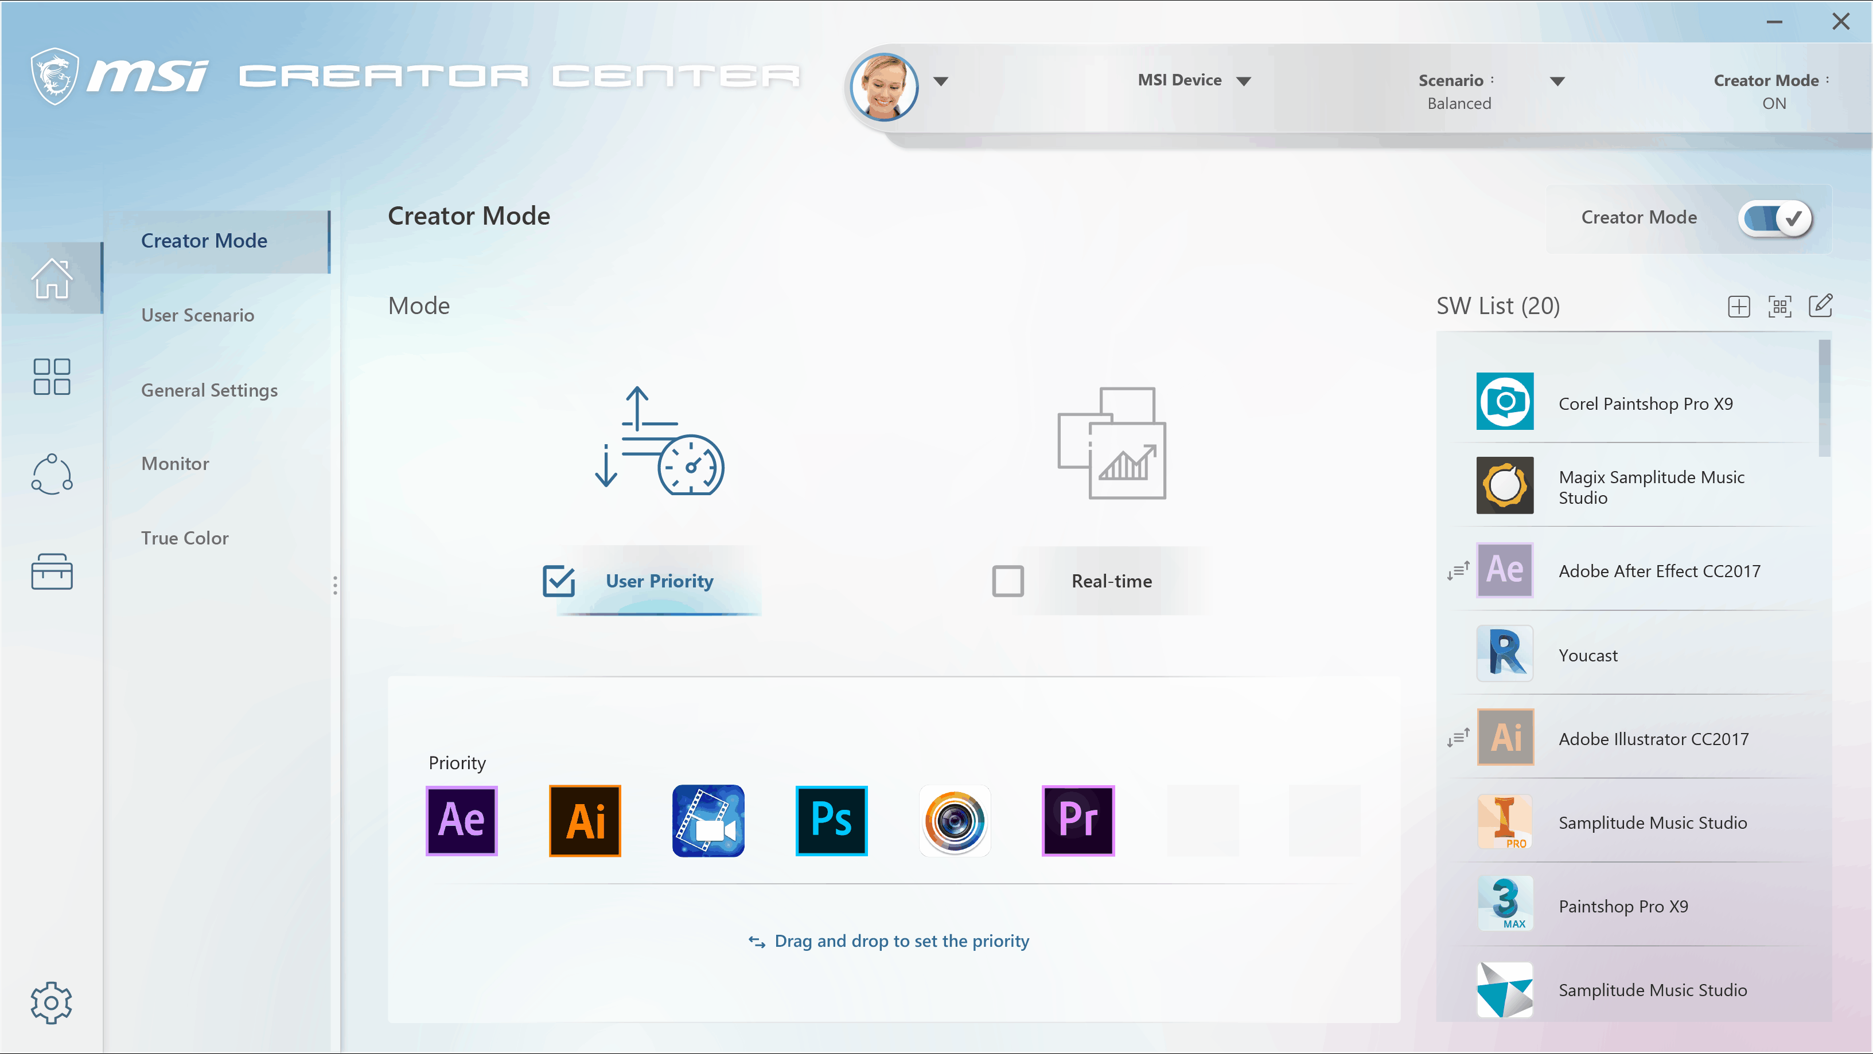This screenshot has height=1054, width=1873.
Task: Select Youcast entry text
Action: coord(1588,655)
